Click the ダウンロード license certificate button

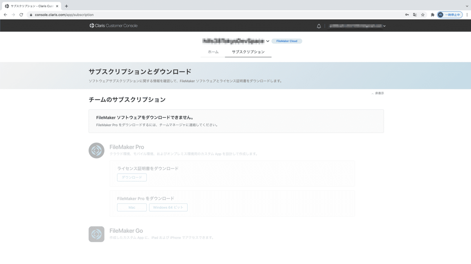[131, 177]
